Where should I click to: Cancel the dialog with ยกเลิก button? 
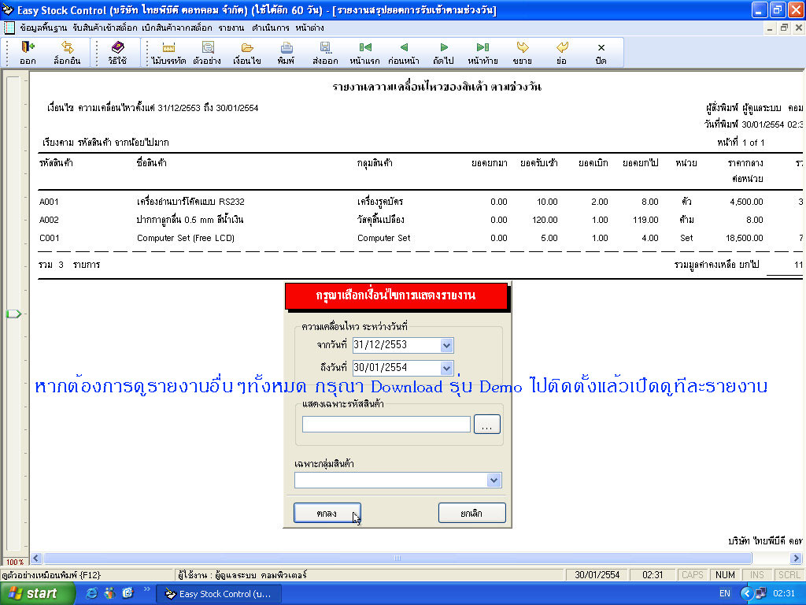(x=471, y=512)
